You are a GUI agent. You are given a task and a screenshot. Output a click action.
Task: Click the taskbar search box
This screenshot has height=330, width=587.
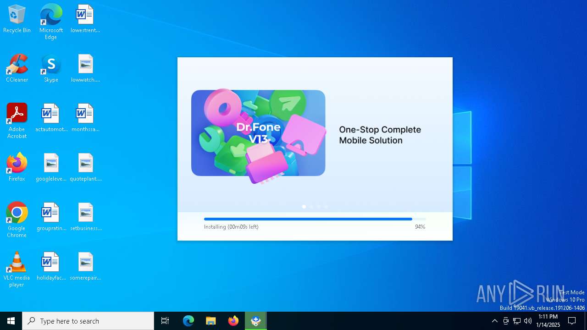[x=88, y=321]
